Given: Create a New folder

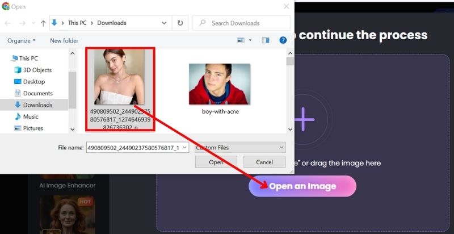Looking at the screenshot, I should click(64, 41).
